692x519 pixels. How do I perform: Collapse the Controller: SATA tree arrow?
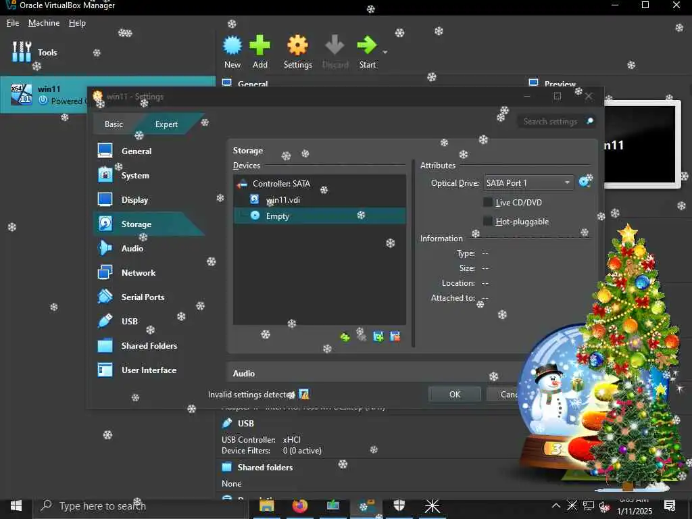coord(241,184)
